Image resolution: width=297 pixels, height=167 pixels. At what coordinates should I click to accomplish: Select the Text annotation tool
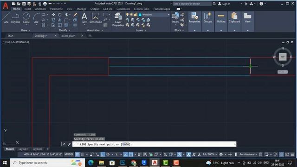pyautogui.click(x=84, y=18)
